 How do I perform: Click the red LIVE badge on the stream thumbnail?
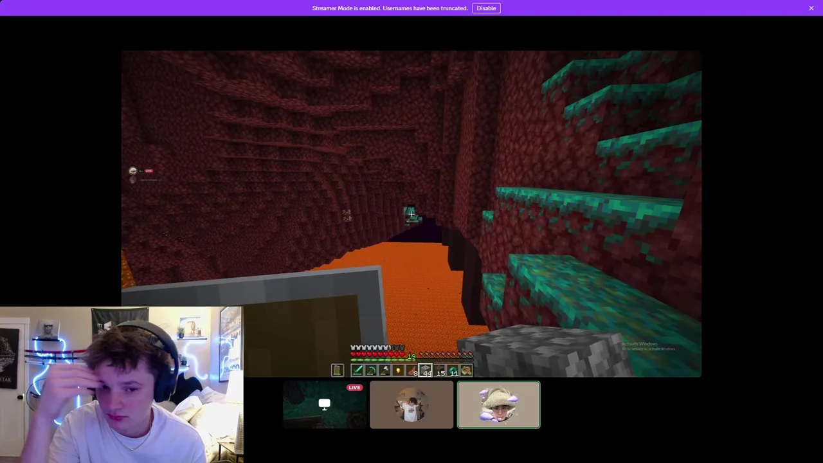[355, 388]
